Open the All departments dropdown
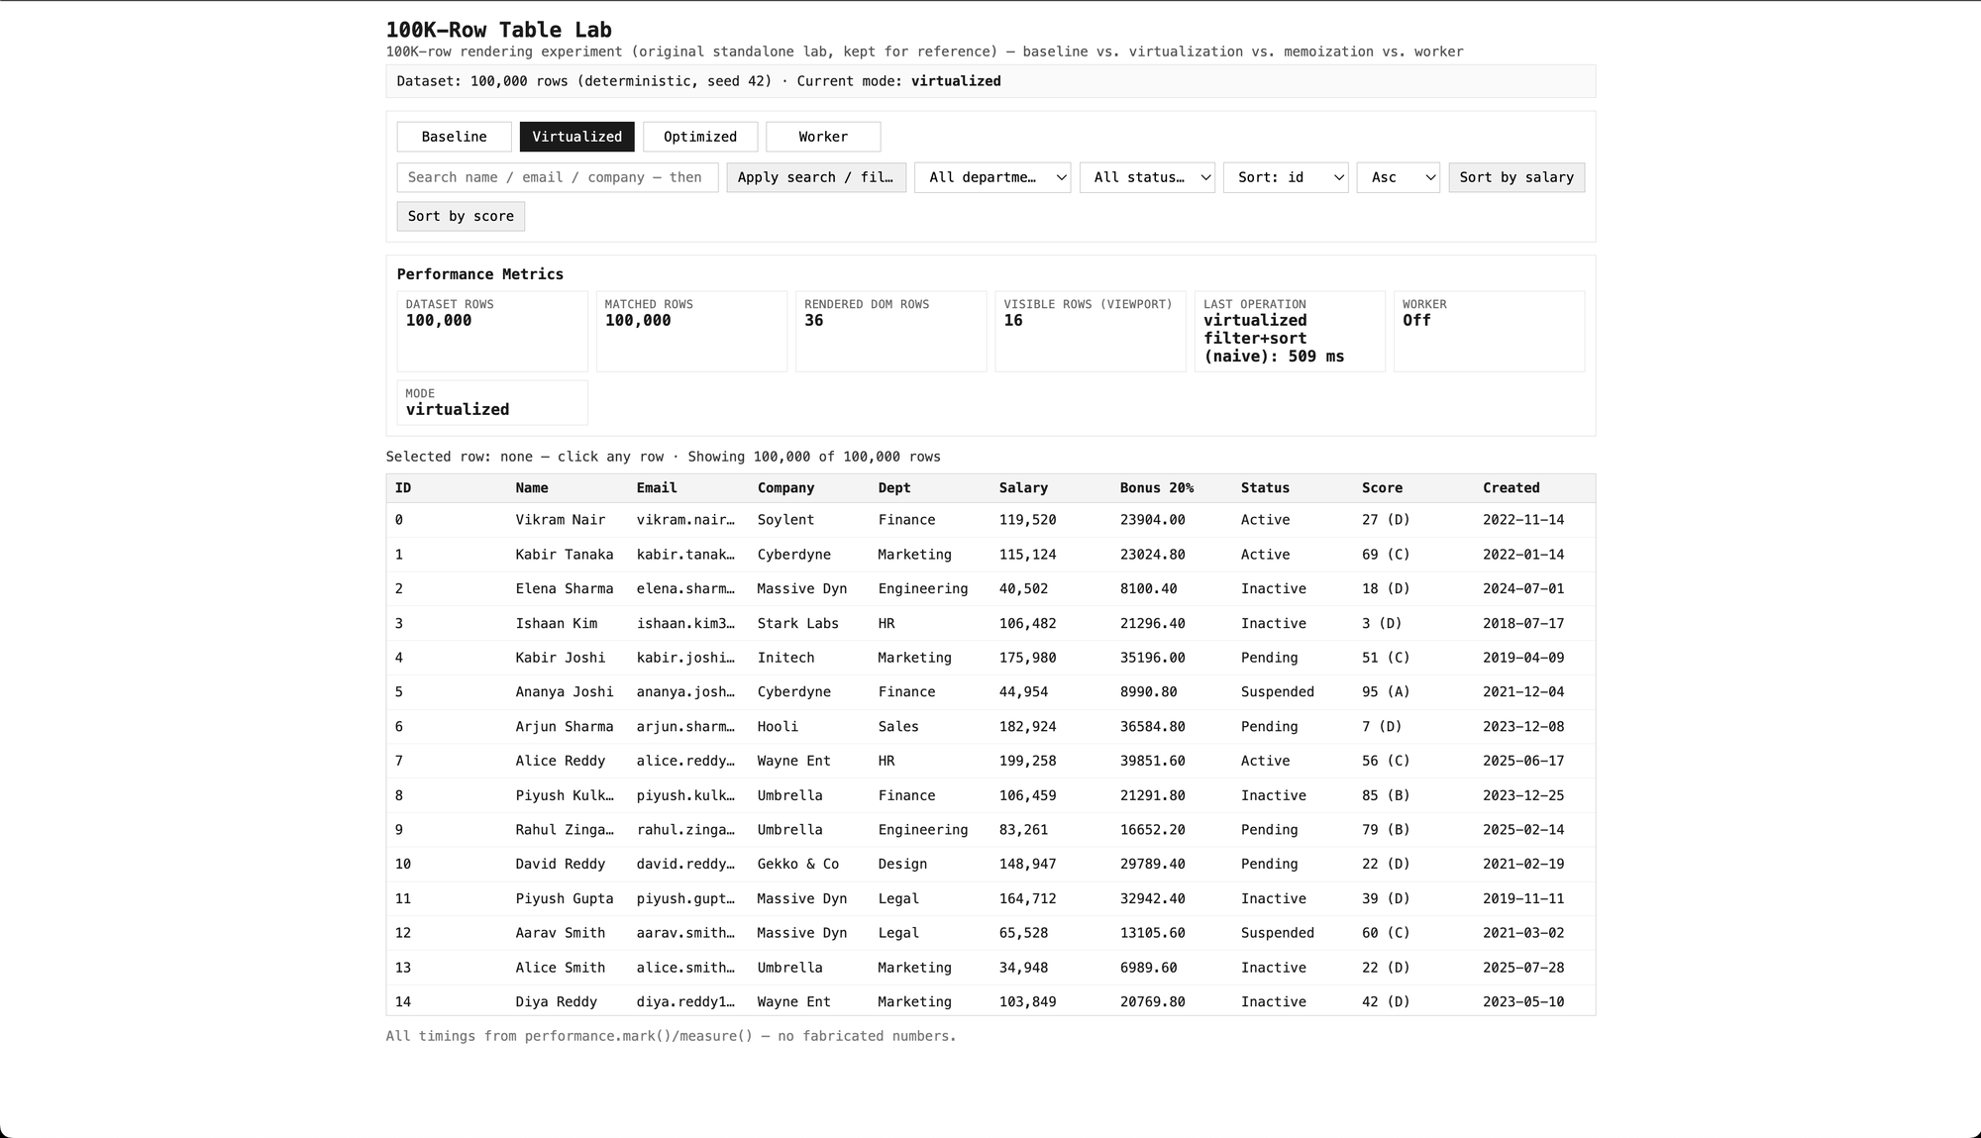The height and width of the screenshot is (1138, 1981). pyautogui.click(x=992, y=177)
